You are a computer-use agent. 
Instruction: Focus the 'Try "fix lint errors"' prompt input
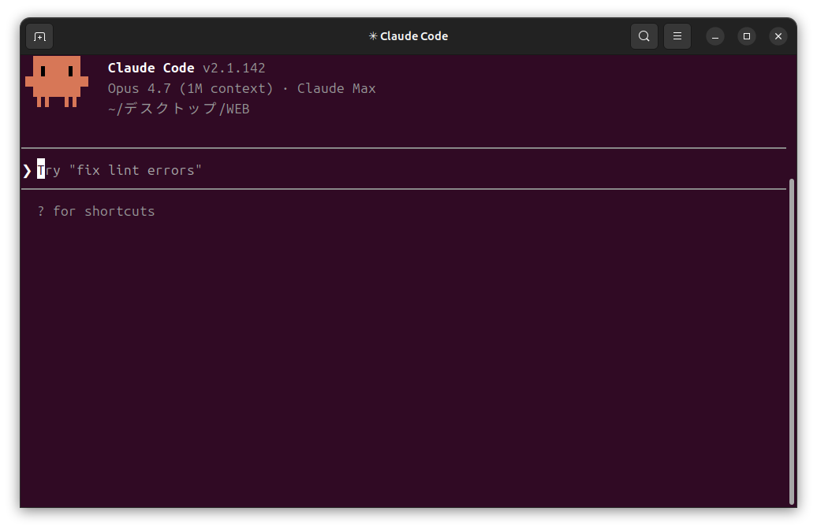click(404, 170)
